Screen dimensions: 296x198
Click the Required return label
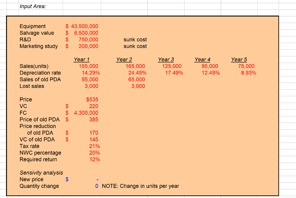[x=38, y=160]
